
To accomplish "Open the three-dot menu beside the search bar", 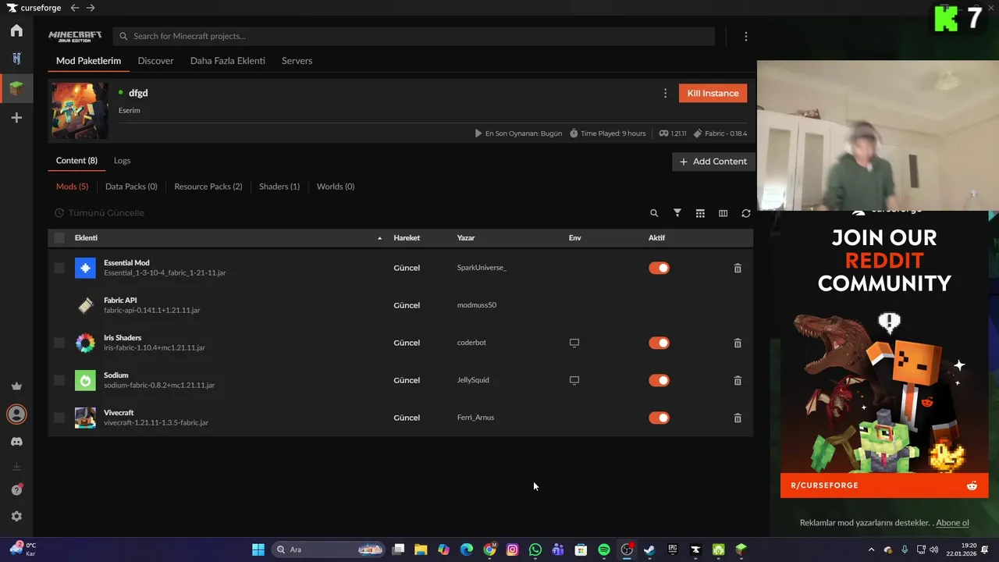I will pyautogui.click(x=746, y=37).
